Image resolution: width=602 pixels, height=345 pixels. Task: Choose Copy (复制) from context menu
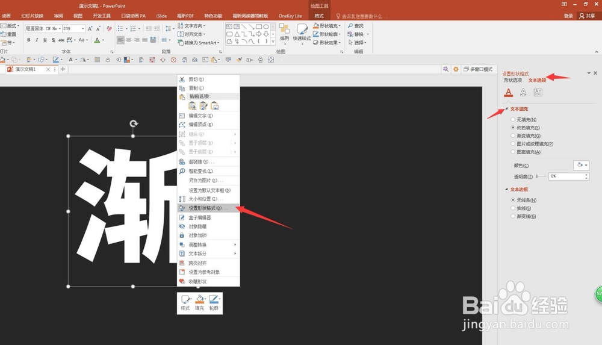(208, 88)
